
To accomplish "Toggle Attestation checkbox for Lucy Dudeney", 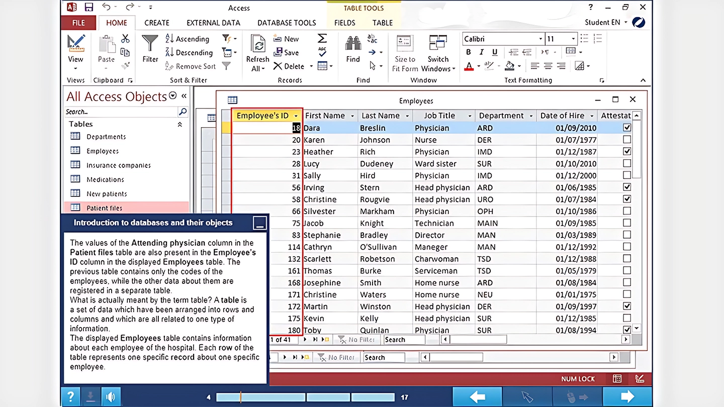I will click(627, 163).
